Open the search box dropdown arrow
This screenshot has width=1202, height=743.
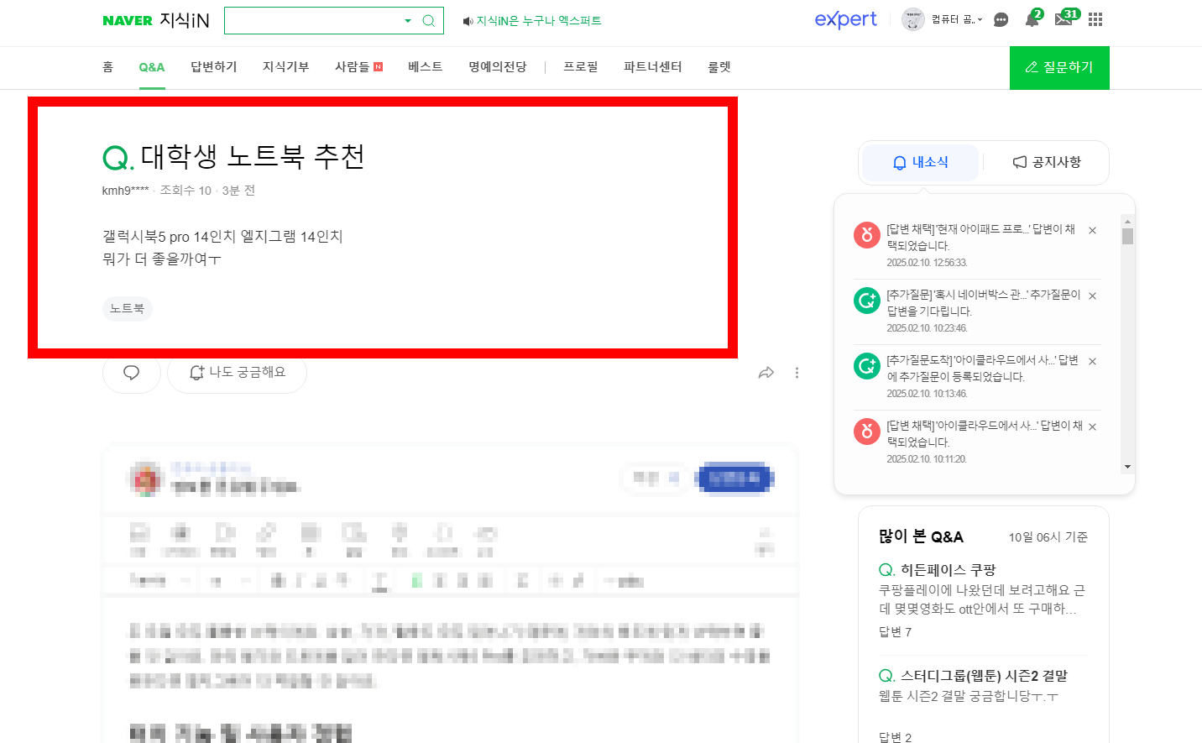coord(408,21)
